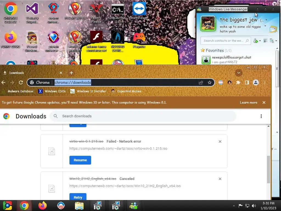Open the CHRONES DISEASE Chrome desktop shortcut
The width and height of the screenshot is (281, 211).
click(x=11, y=13)
